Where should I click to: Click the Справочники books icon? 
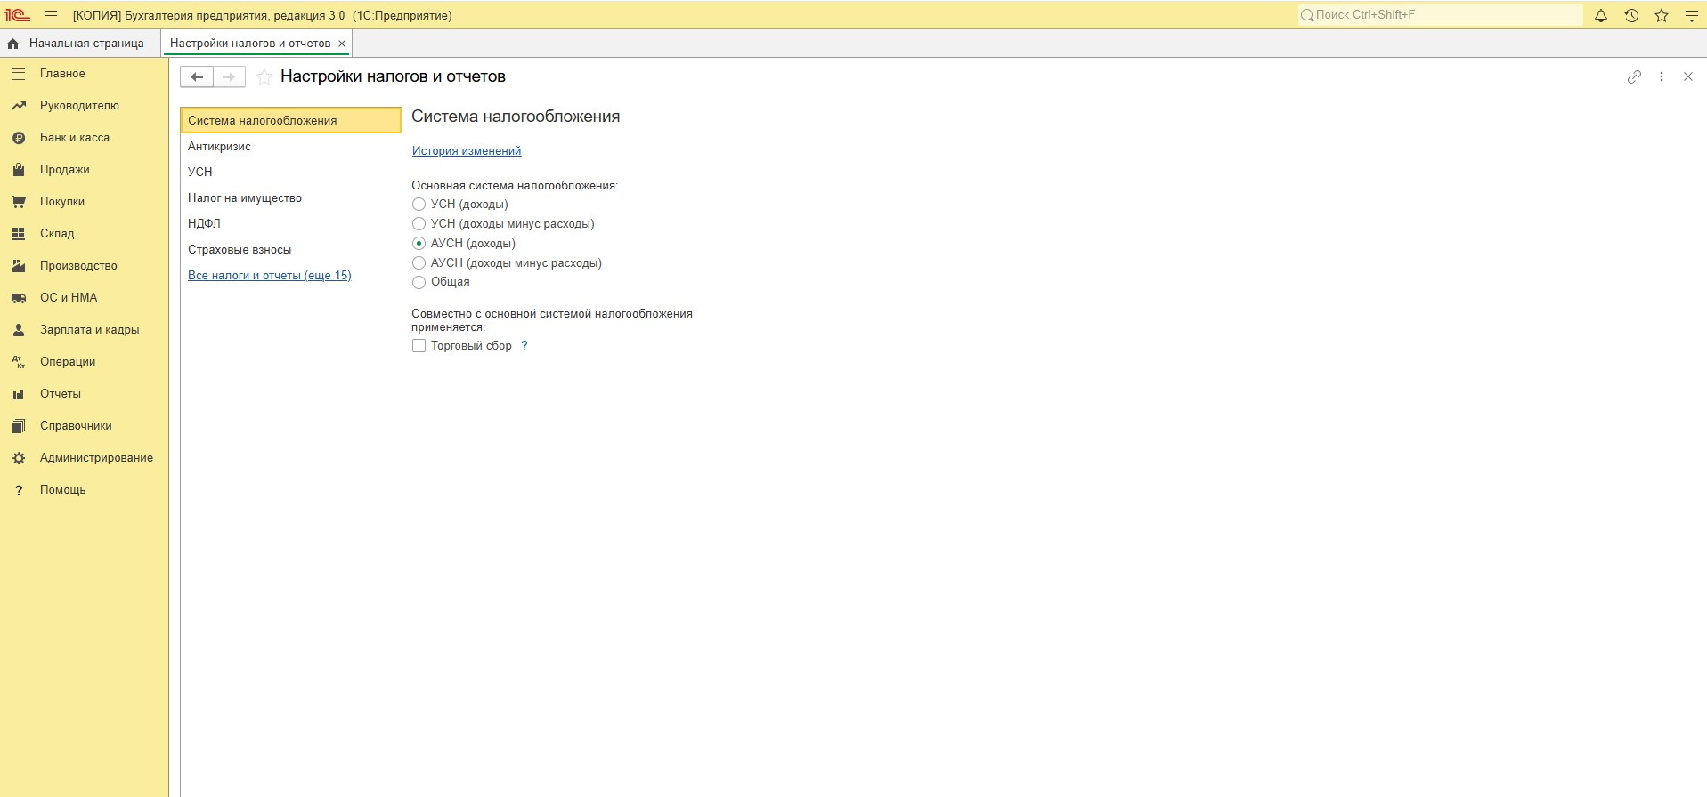pos(19,426)
